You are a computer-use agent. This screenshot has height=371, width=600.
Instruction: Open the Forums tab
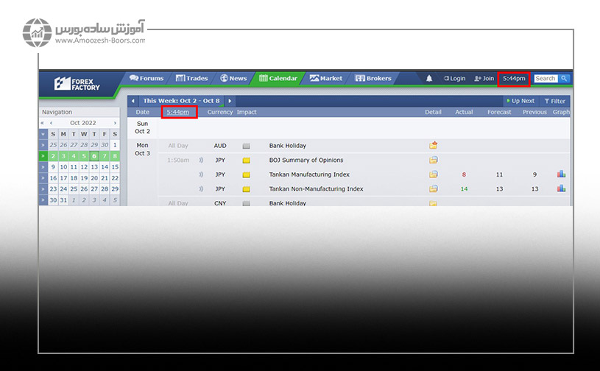[x=147, y=78]
